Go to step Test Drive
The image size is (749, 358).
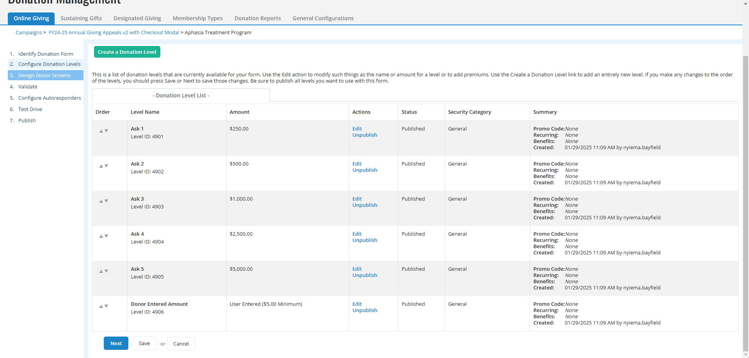[x=30, y=109]
